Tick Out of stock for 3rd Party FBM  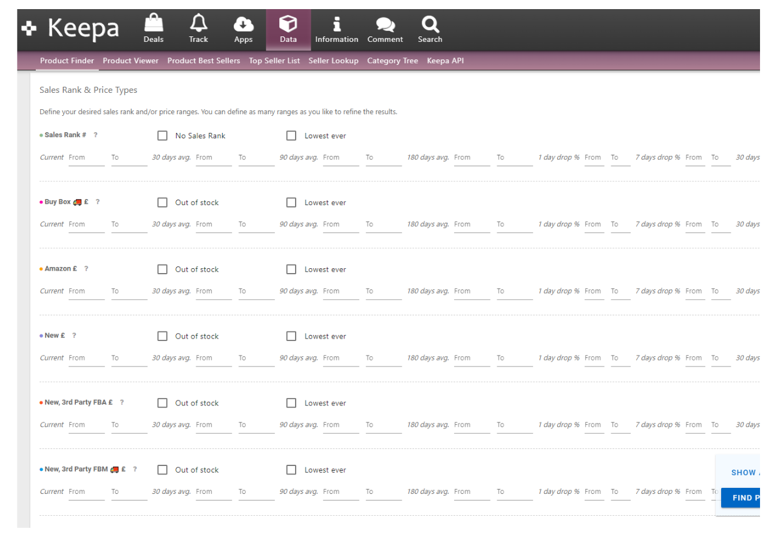point(162,469)
